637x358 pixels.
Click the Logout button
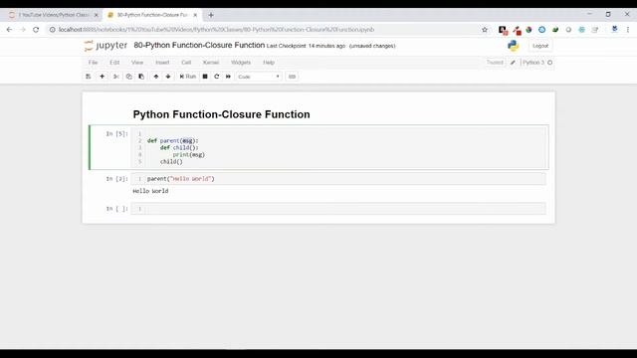click(540, 46)
